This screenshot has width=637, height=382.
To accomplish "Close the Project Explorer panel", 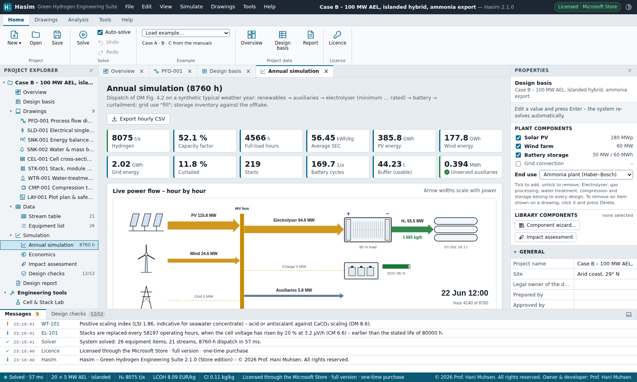I will tap(91, 70).
